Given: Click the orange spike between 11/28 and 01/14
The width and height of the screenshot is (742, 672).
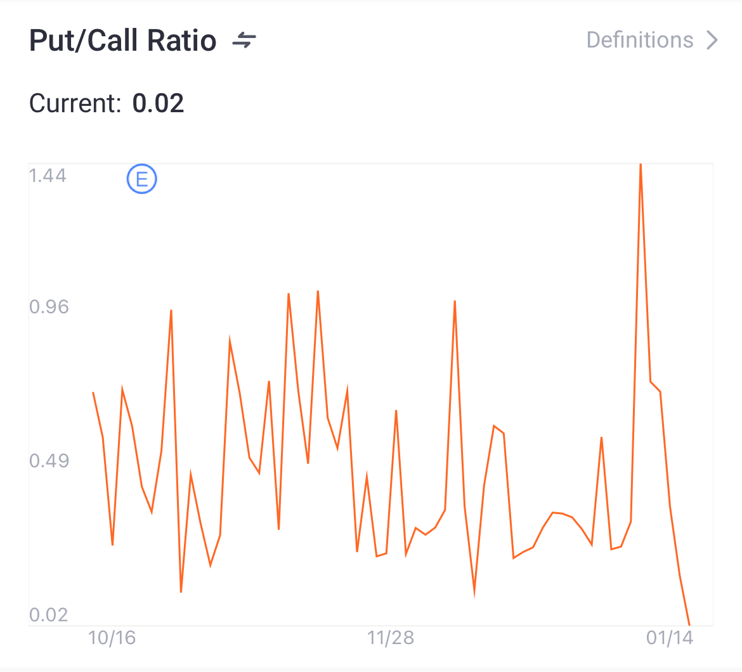Looking at the screenshot, I should click(455, 302).
